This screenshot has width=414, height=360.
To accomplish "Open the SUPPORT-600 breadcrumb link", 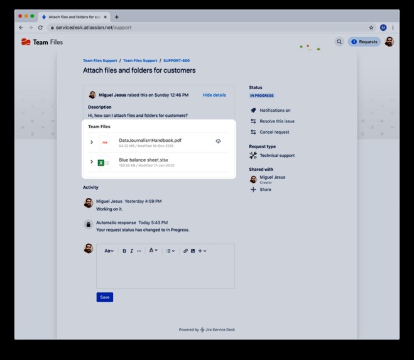I will (x=177, y=60).
